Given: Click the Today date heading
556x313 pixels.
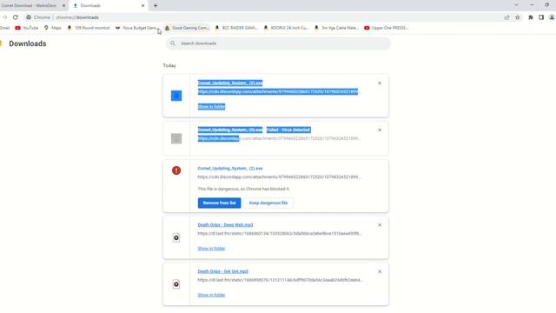Looking at the screenshot, I should (x=169, y=66).
